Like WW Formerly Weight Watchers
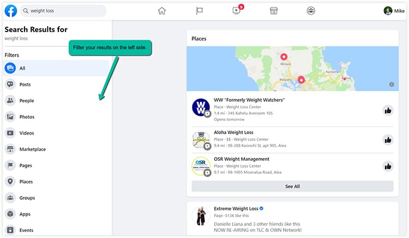 click(388, 111)
